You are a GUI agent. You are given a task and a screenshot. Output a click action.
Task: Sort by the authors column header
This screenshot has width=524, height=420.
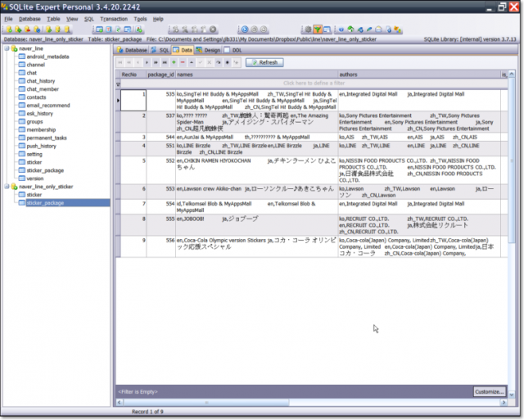tap(419, 75)
